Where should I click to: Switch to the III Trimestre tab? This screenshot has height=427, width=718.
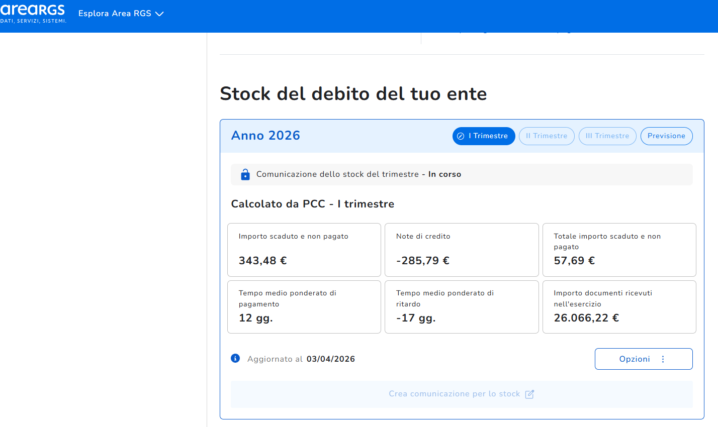607,136
